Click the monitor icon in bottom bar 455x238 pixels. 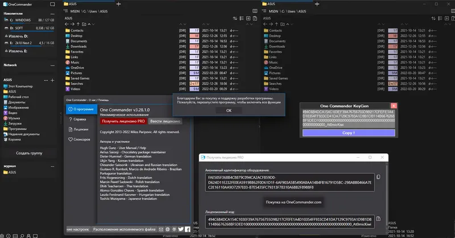35,236
